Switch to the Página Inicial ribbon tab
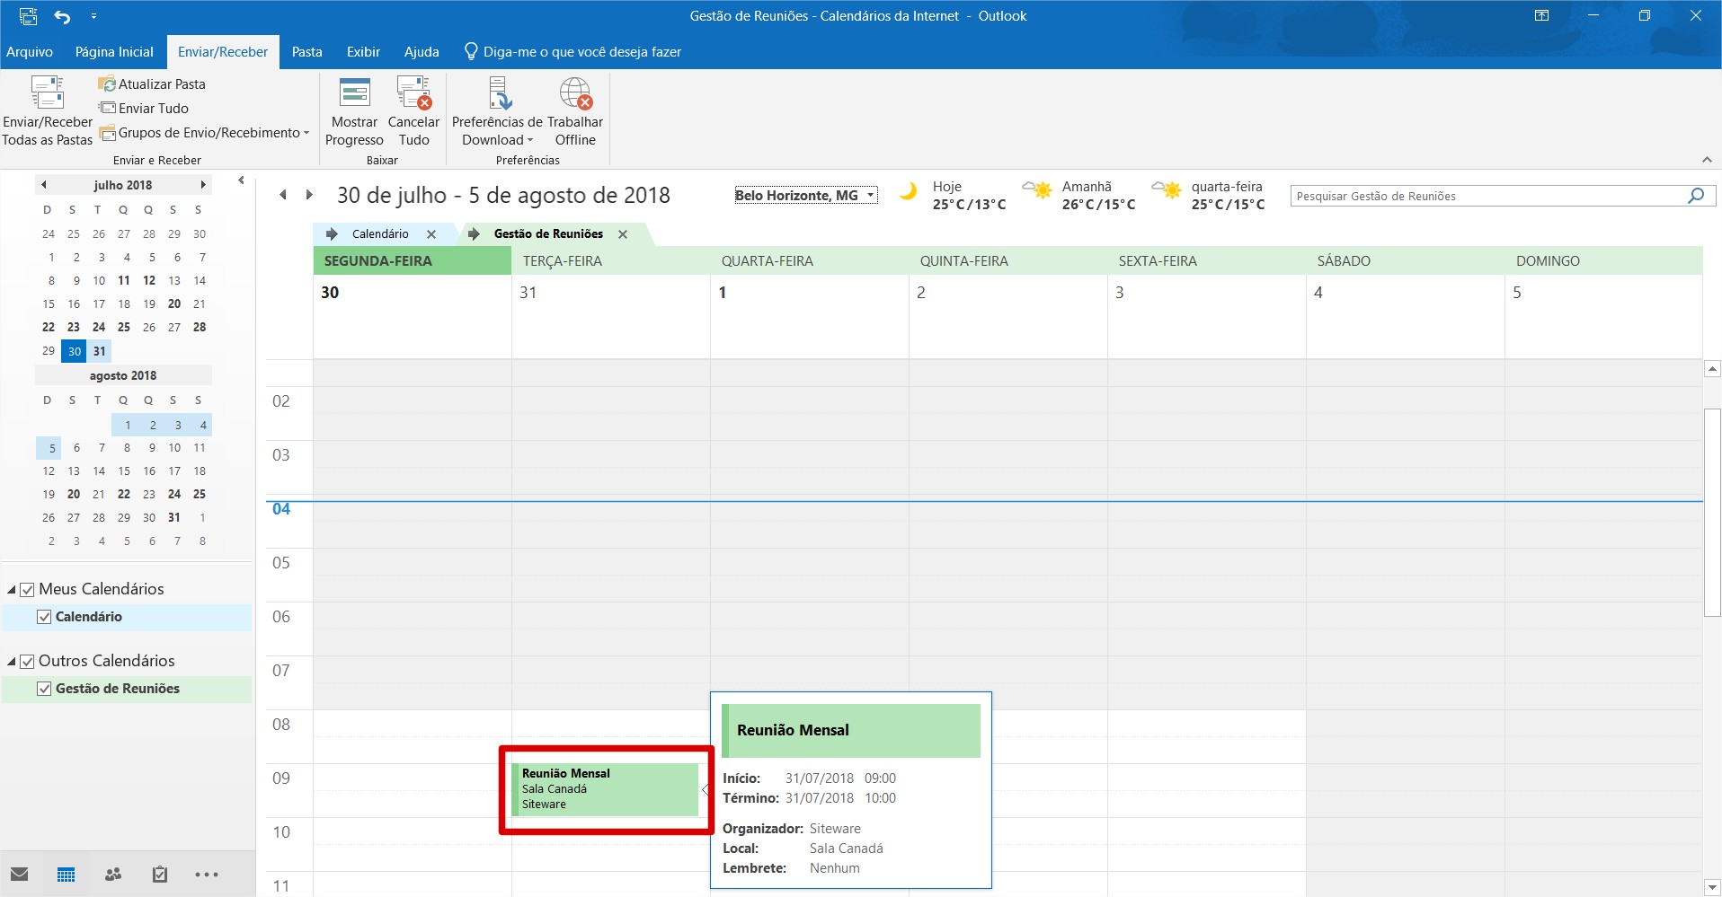1722x897 pixels. pyautogui.click(x=114, y=52)
